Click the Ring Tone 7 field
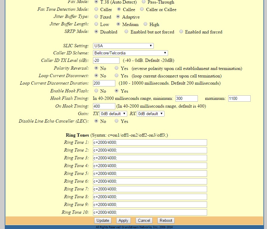267x229 pixels. [x=150, y=189]
